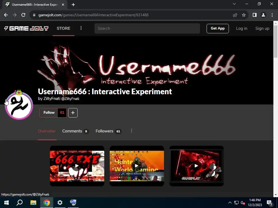Click the computer app taskbar icon
This screenshot has height=208, width=278.
click(73, 203)
